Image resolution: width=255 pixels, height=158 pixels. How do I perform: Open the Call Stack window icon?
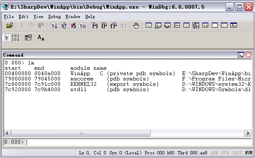pos(196,25)
